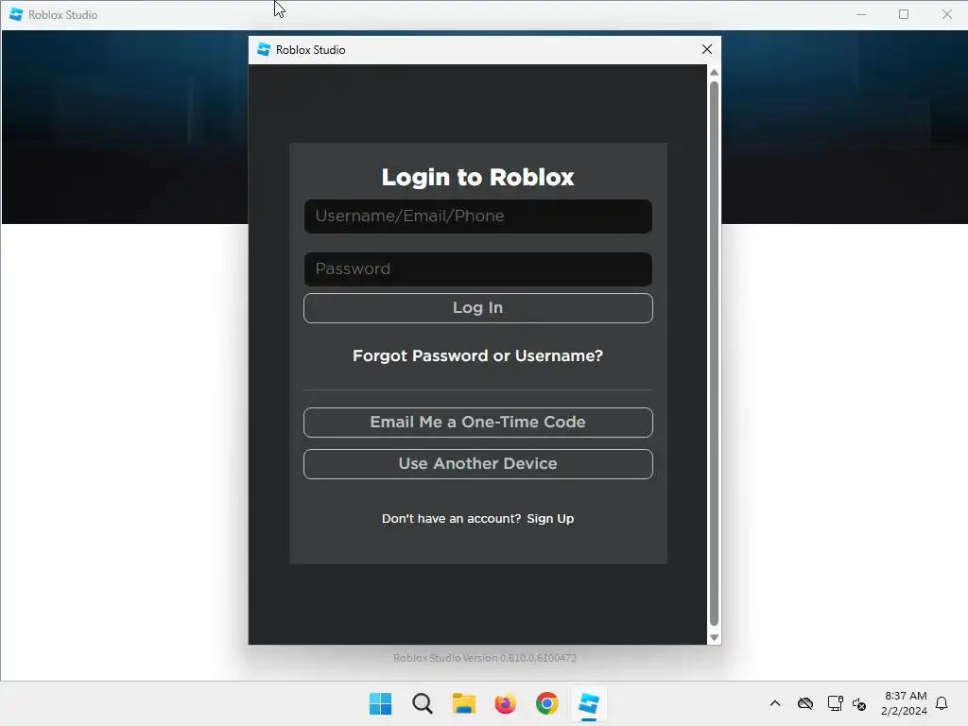
Task: Close the main Roblox Studio window
Action: [947, 14]
